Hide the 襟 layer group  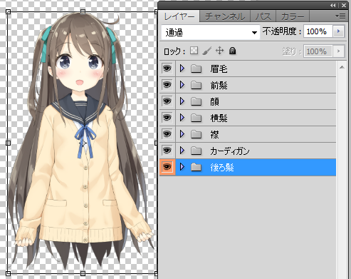click(x=167, y=134)
